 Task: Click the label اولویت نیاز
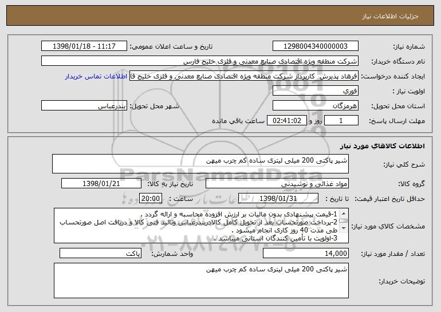point(409,92)
